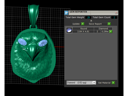
Task: Click the Total Gem Count label
Action: click(101, 17)
